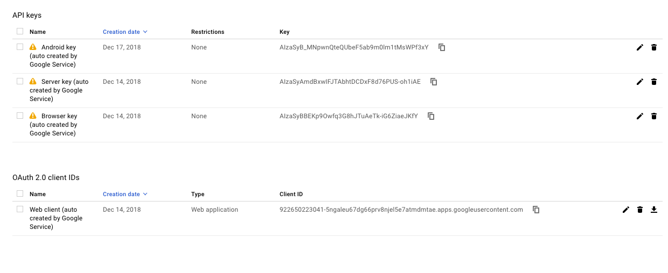Select all API keys header checkbox
This screenshot has width=668, height=273.
click(20, 31)
